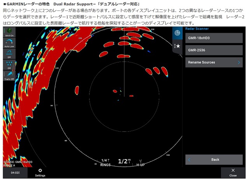Viewport: 249px width, 179px height.
Task: Toggle the sea clutter filter icon
Action: tap(9, 53)
